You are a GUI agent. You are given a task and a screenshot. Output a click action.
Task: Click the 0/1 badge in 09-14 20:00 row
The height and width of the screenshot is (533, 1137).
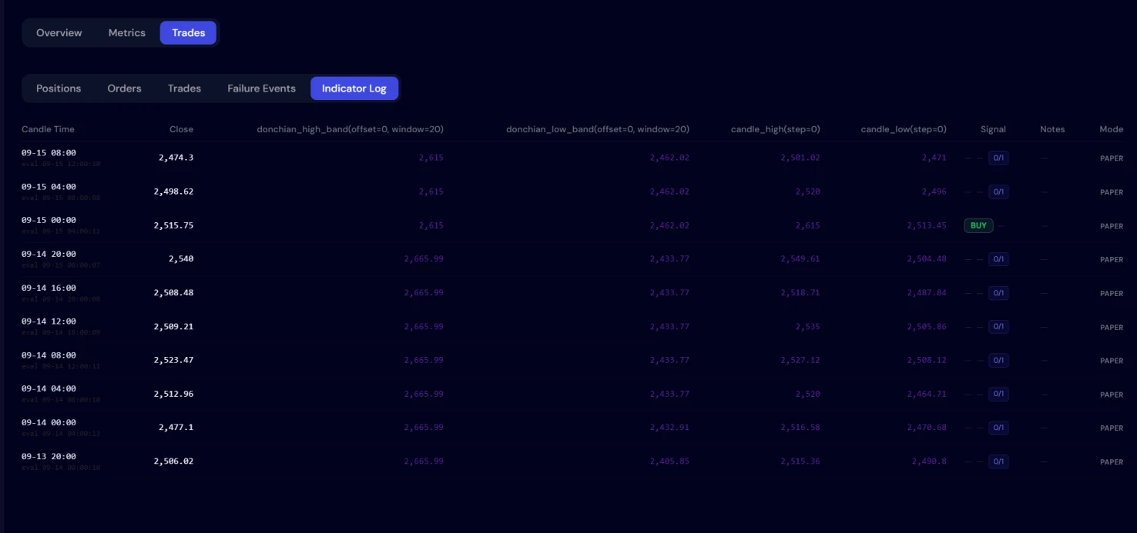tap(998, 259)
